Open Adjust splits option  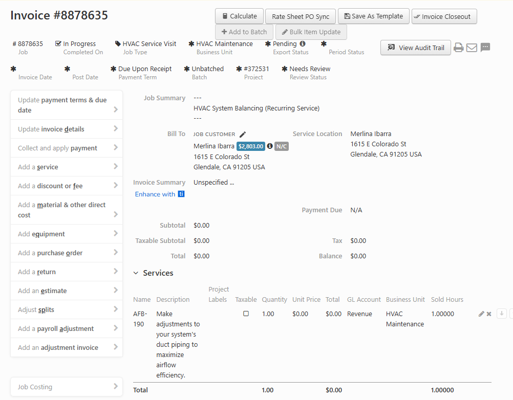[x=67, y=310]
